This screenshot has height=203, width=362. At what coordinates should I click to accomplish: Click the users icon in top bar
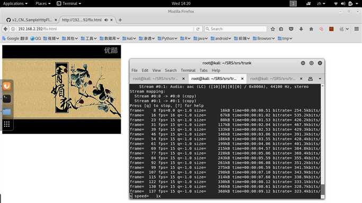[308, 4]
